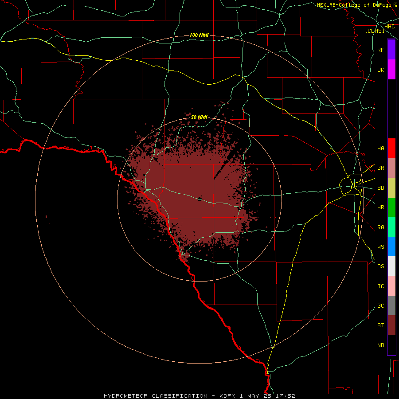Screen dimensions: 399x399
Task: Click the HR green legend swatch
Action: pyautogui.click(x=391, y=207)
